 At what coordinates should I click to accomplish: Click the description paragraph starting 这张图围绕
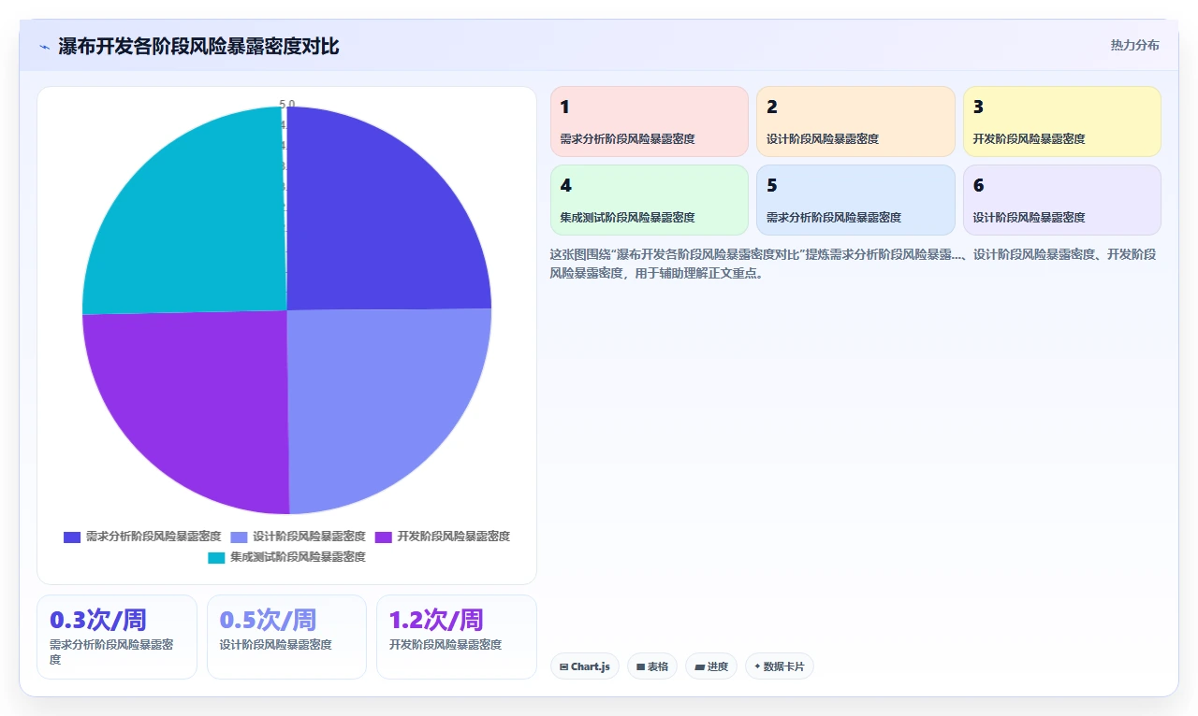853,265
